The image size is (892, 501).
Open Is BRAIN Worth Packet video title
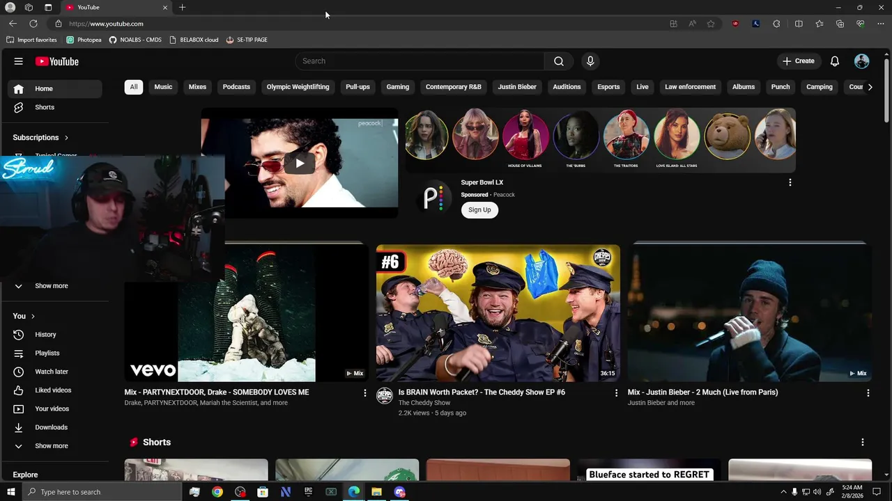pos(482,392)
